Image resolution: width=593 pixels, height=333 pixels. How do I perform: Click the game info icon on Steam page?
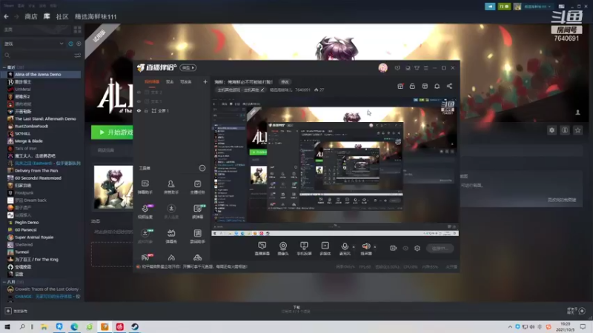click(x=565, y=130)
